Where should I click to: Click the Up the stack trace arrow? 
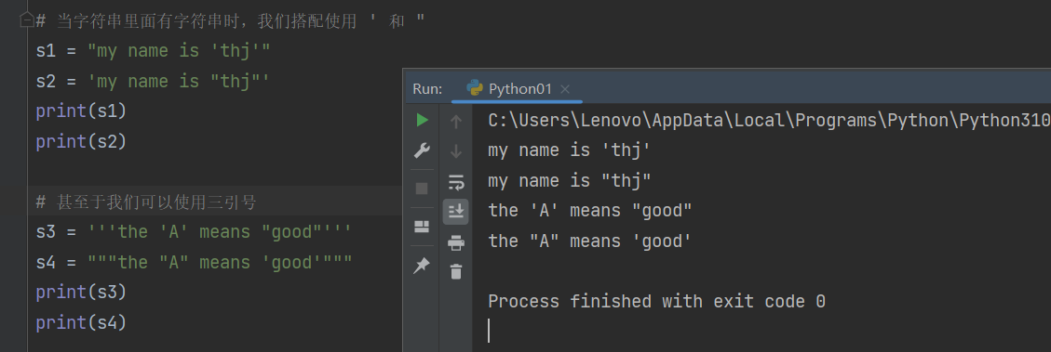[x=456, y=121]
